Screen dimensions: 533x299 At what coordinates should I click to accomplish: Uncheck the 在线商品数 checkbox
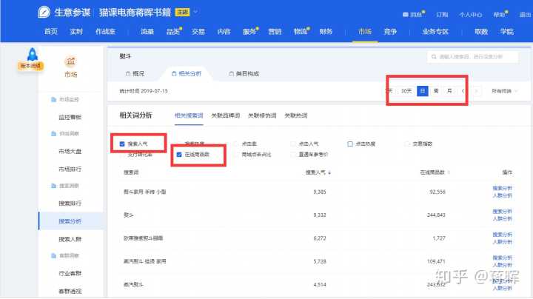pos(178,155)
